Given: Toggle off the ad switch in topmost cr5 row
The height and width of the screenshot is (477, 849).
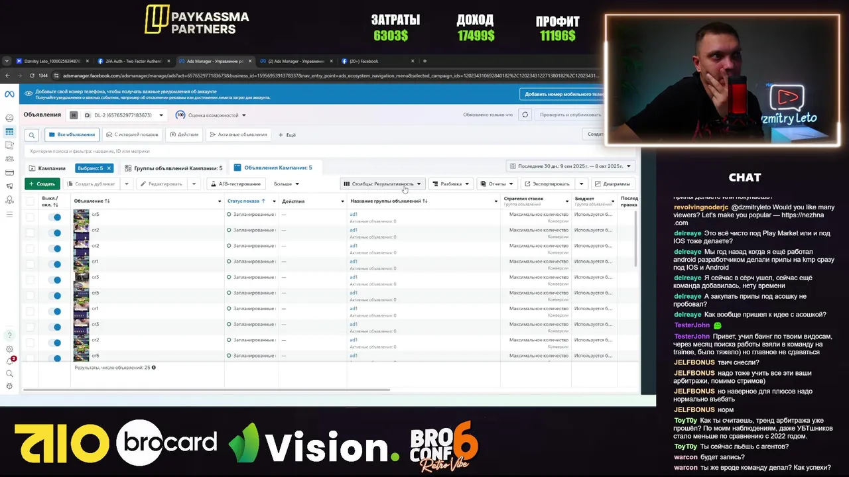Looking at the screenshot, I should click(x=56, y=217).
